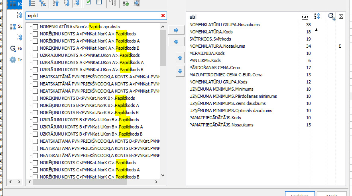Sort the field list A to Z ascending
The image size is (352, 196).
coord(55,3)
